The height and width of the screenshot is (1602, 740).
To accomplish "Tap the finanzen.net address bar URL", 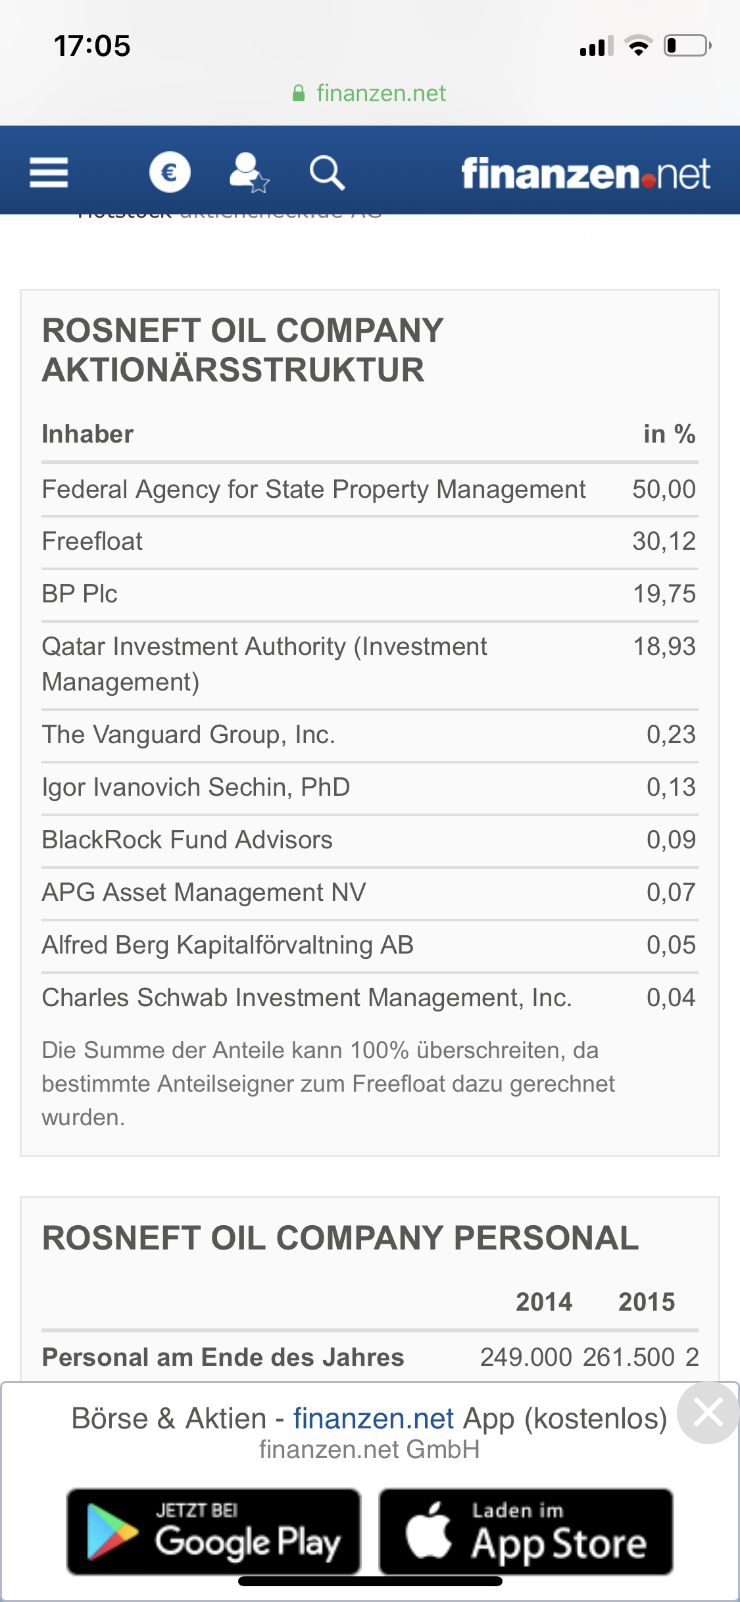I will tap(381, 93).
